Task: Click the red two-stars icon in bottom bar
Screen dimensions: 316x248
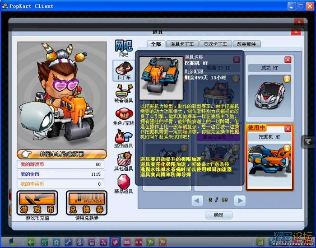Action: click(139, 242)
